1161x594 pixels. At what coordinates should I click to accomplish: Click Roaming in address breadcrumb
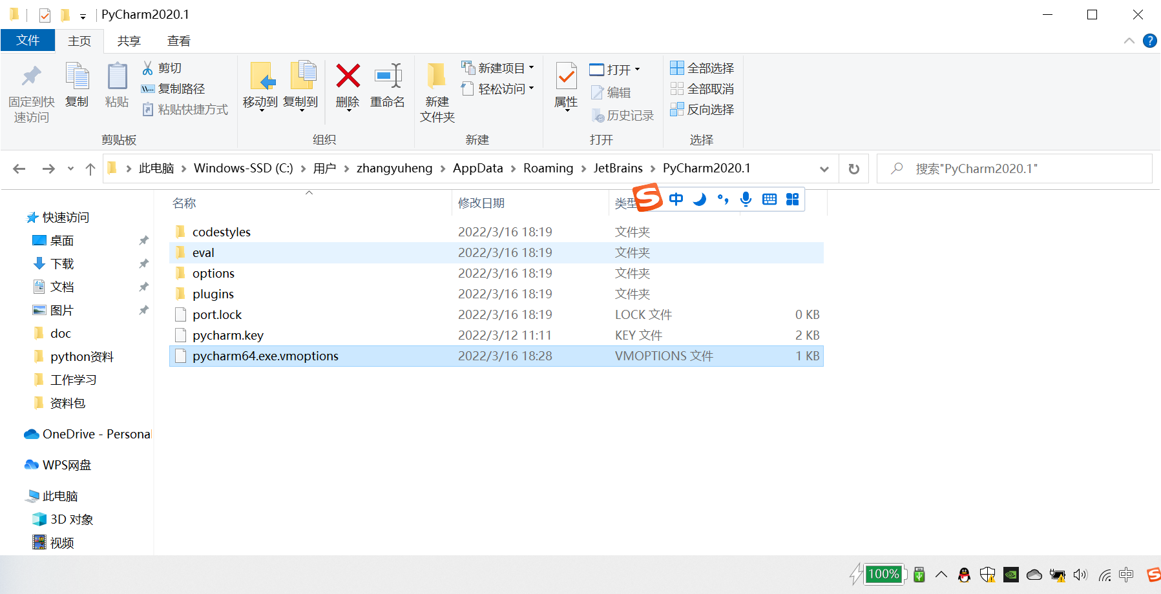548,168
